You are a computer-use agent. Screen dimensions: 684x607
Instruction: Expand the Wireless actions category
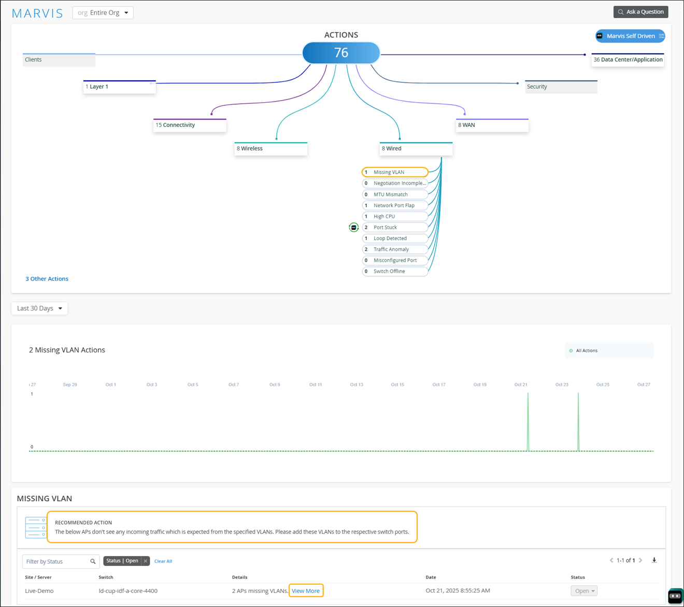coord(271,149)
